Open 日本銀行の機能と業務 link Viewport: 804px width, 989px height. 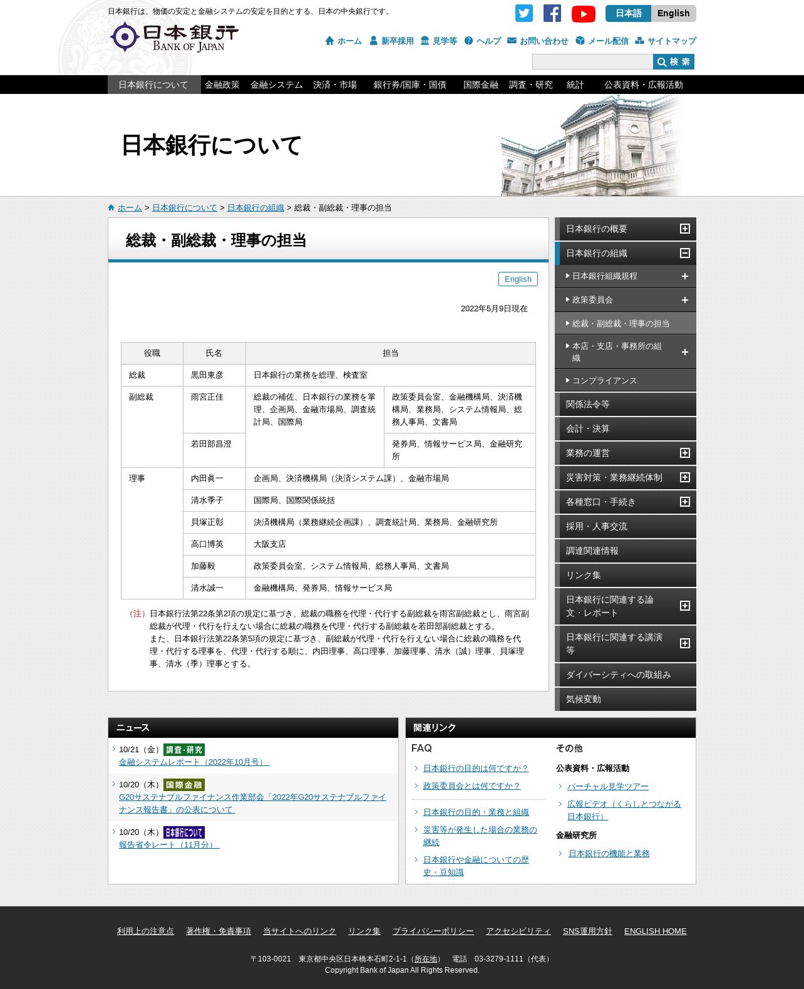609,854
